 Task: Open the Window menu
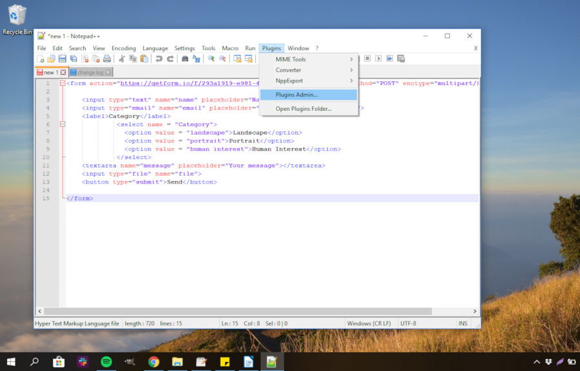click(298, 48)
